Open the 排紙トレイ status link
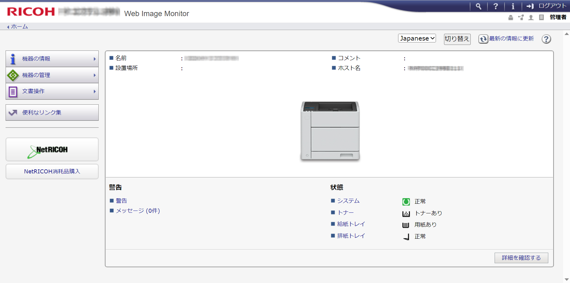 point(351,236)
